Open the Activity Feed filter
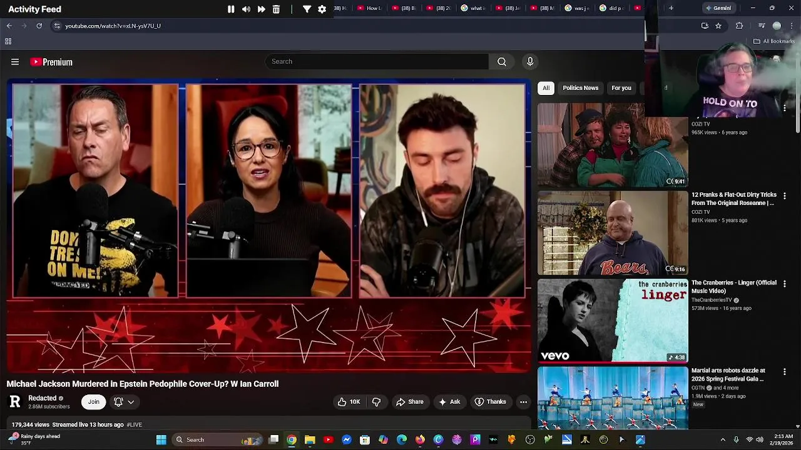The width and height of the screenshot is (801, 450). click(x=307, y=9)
